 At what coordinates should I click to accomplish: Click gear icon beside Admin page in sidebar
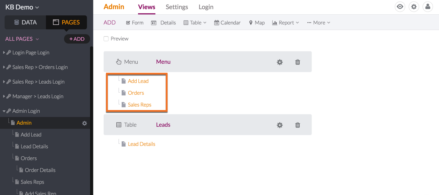(x=84, y=123)
